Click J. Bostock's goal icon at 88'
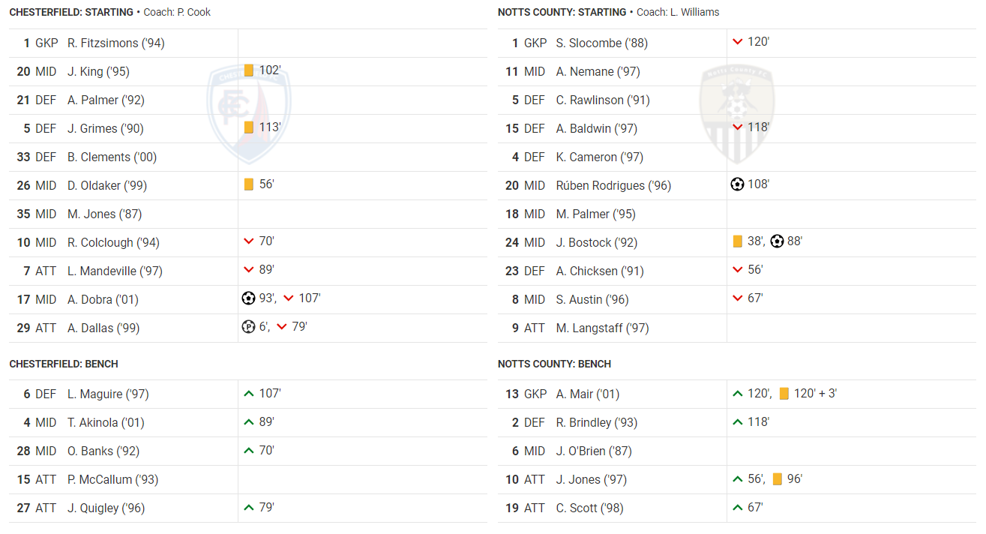 click(777, 241)
